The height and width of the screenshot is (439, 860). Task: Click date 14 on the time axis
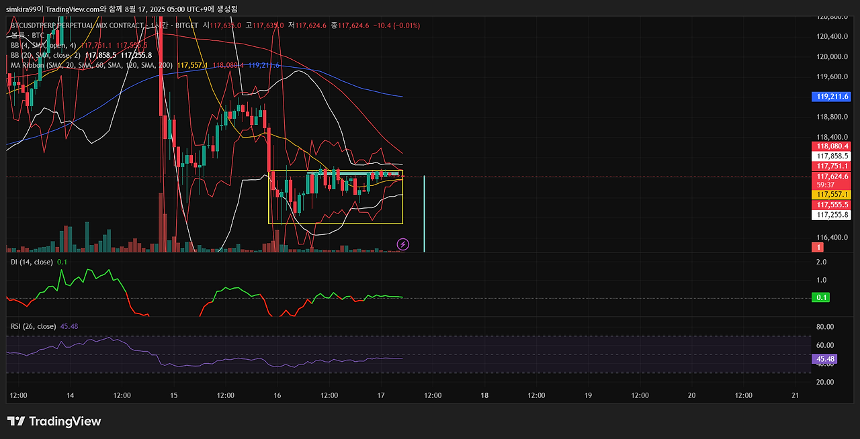[x=71, y=395]
